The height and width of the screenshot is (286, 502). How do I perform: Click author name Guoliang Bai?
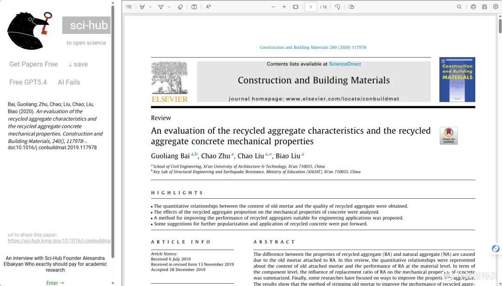point(170,156)
